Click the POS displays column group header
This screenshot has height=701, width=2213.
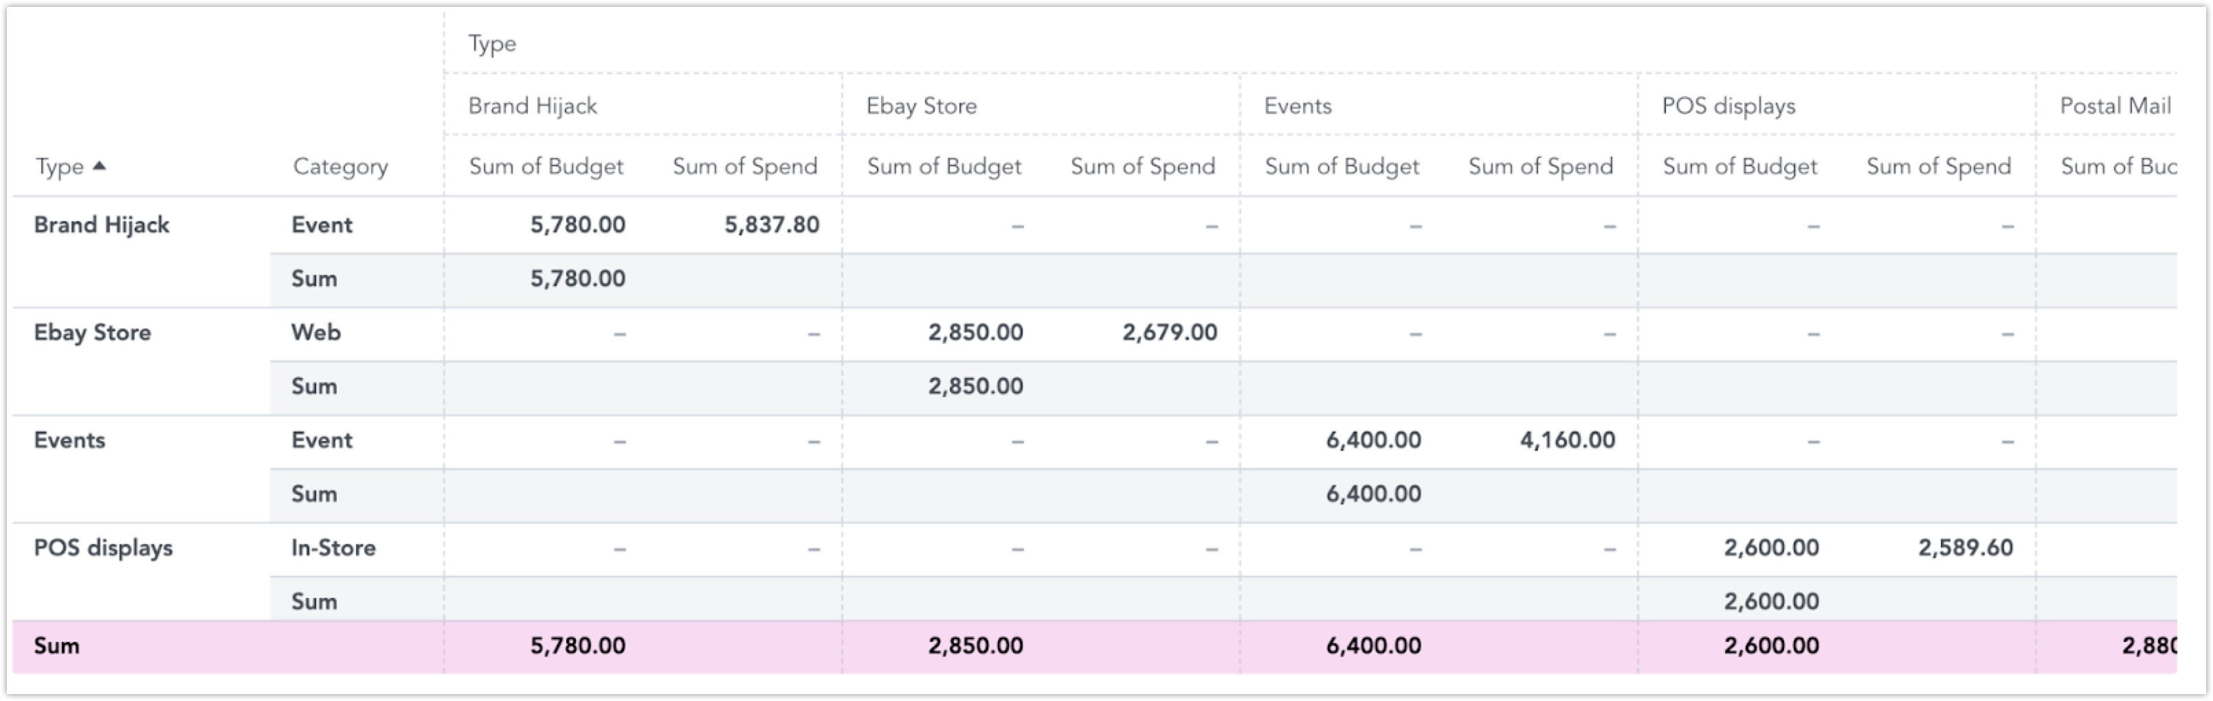(x=1728, y=106)
